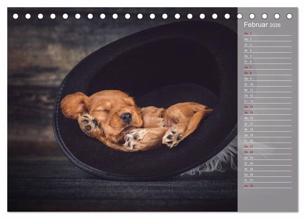Select the 'Do 26' calendar entry
Image resolution: width=305 pixels, height=219 pixels.
268,175
